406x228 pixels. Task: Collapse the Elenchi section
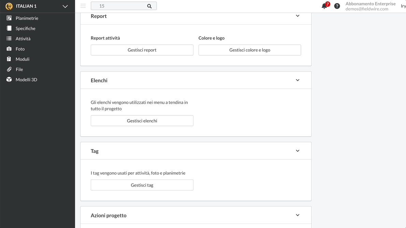click(x=297, y=80)
